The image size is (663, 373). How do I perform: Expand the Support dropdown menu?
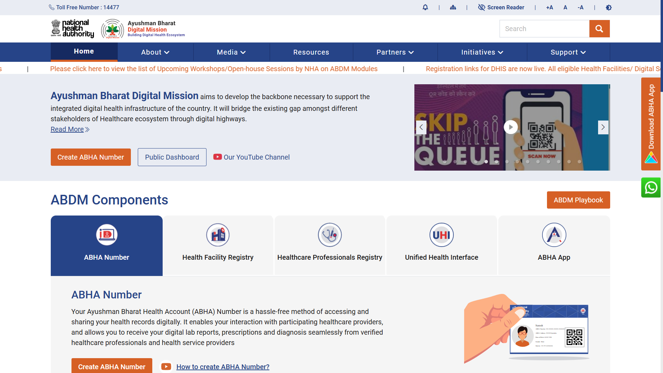pos(568,52)
